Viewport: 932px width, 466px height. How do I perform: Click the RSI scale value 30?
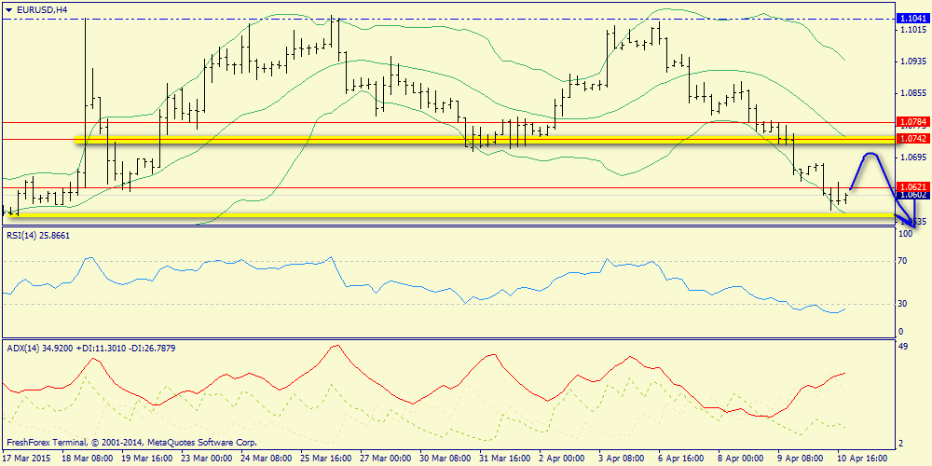pyautogui.click(x=903, y=304)
